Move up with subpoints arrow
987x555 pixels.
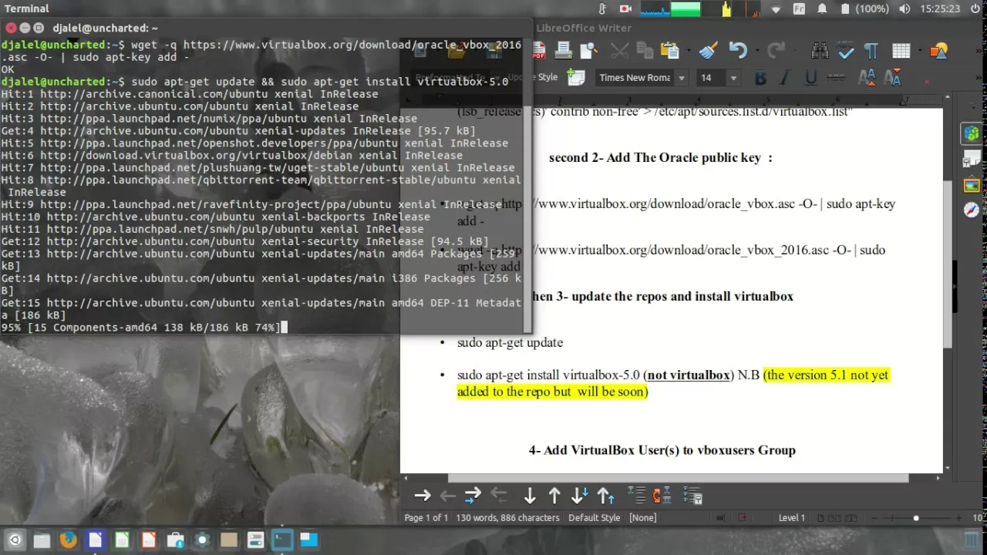pyautogui.click(x=605, y=496)
